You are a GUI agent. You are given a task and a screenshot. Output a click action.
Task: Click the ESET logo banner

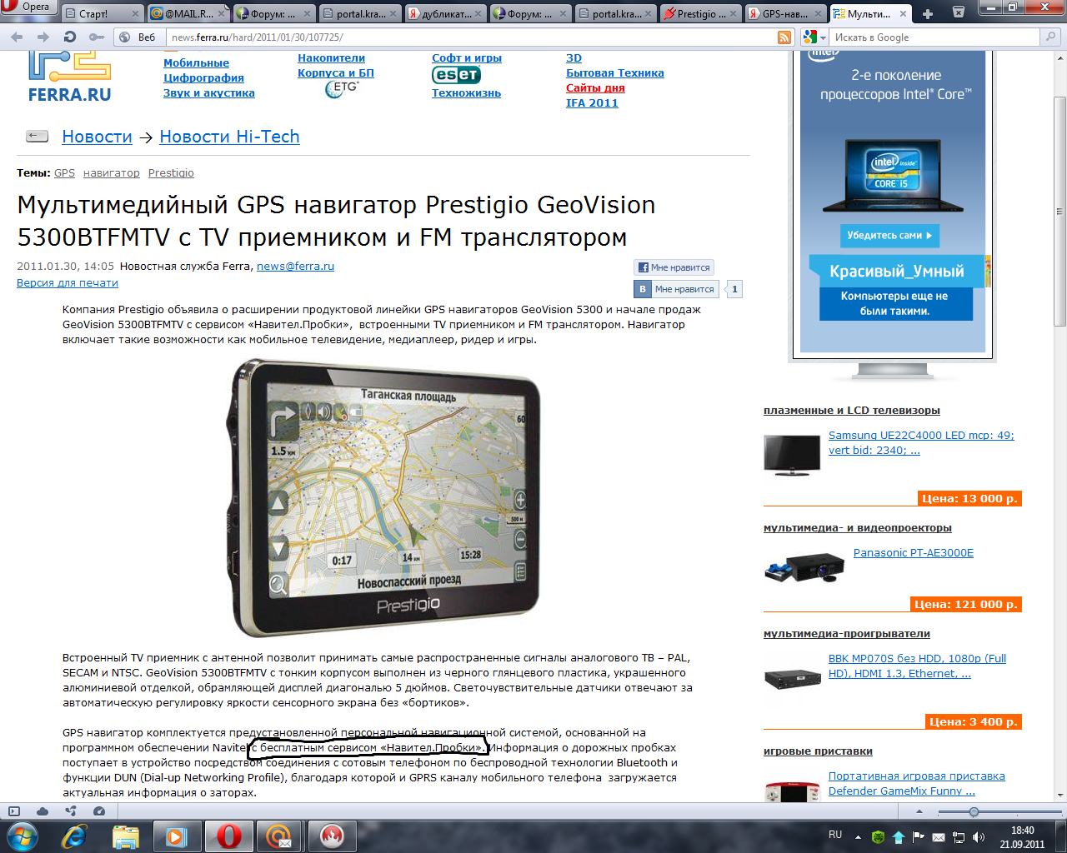point(456,75)
